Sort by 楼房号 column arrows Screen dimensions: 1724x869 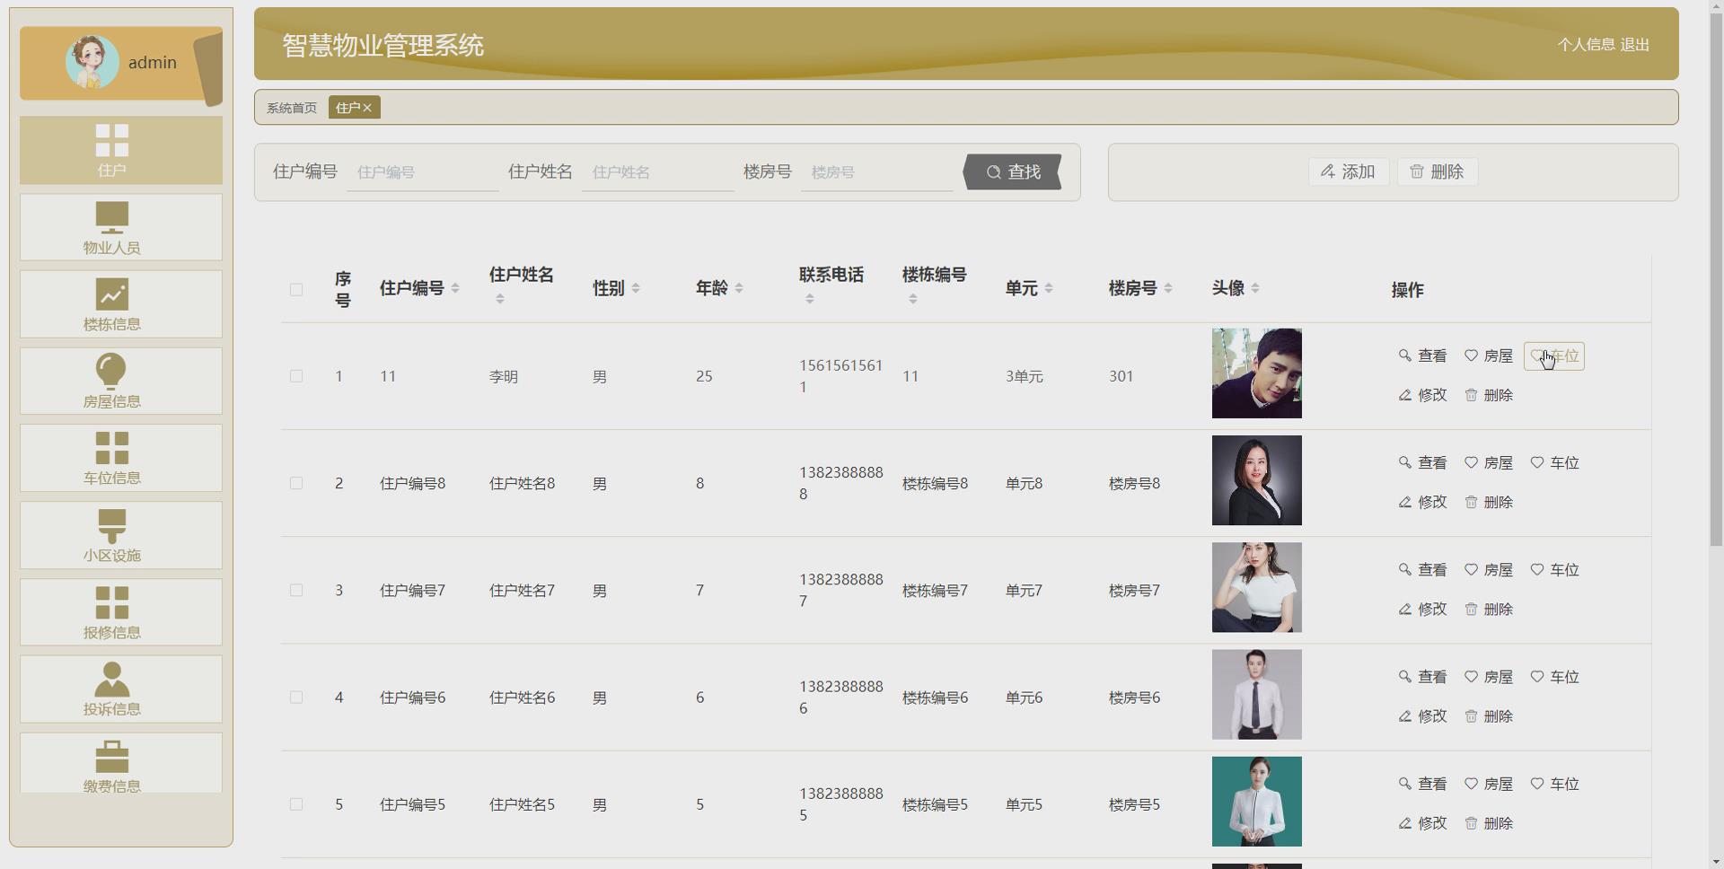[1168, 288]
